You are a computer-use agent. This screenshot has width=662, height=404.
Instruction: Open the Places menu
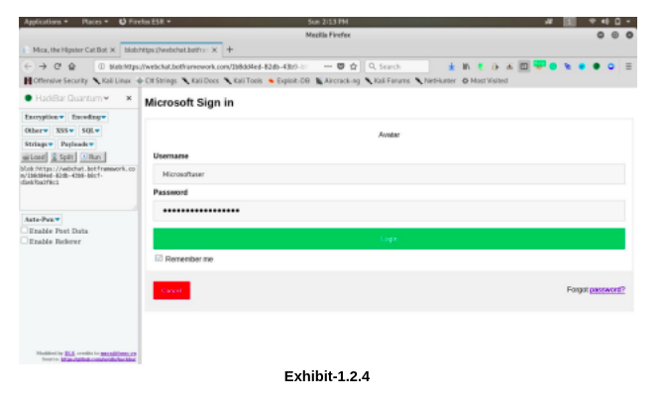click(95, 22)
